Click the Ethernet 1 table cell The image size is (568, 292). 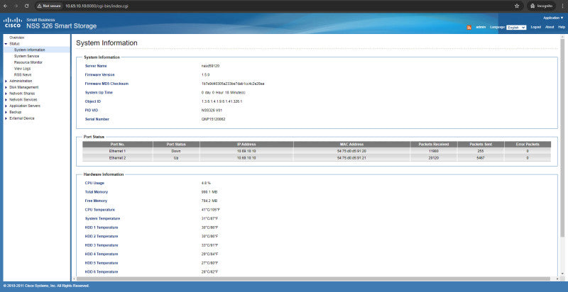pos(118,151)
